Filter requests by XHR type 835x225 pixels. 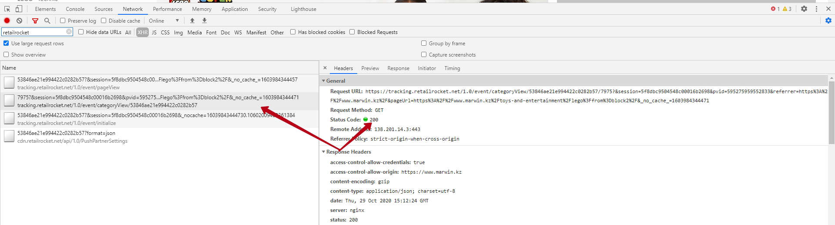tap(142, 32)
